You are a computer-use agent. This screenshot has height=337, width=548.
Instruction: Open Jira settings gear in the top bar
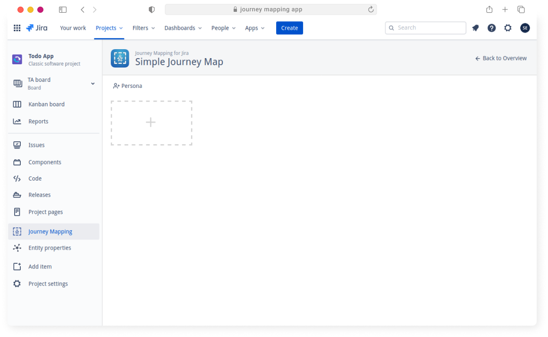pyautogui.click(x=508, y=28)
